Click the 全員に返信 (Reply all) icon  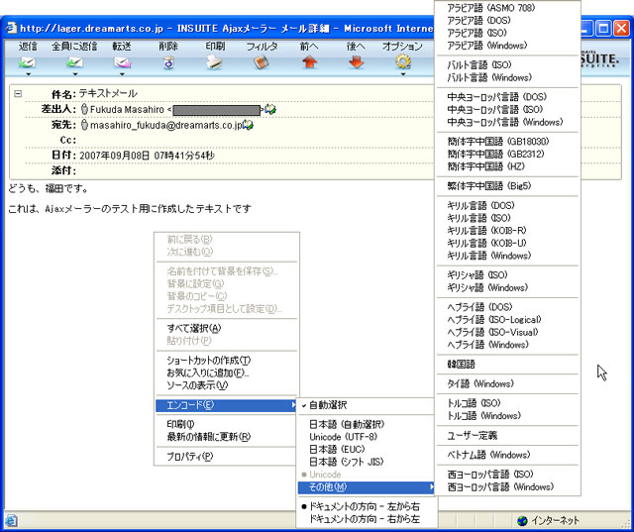[74, 63]
